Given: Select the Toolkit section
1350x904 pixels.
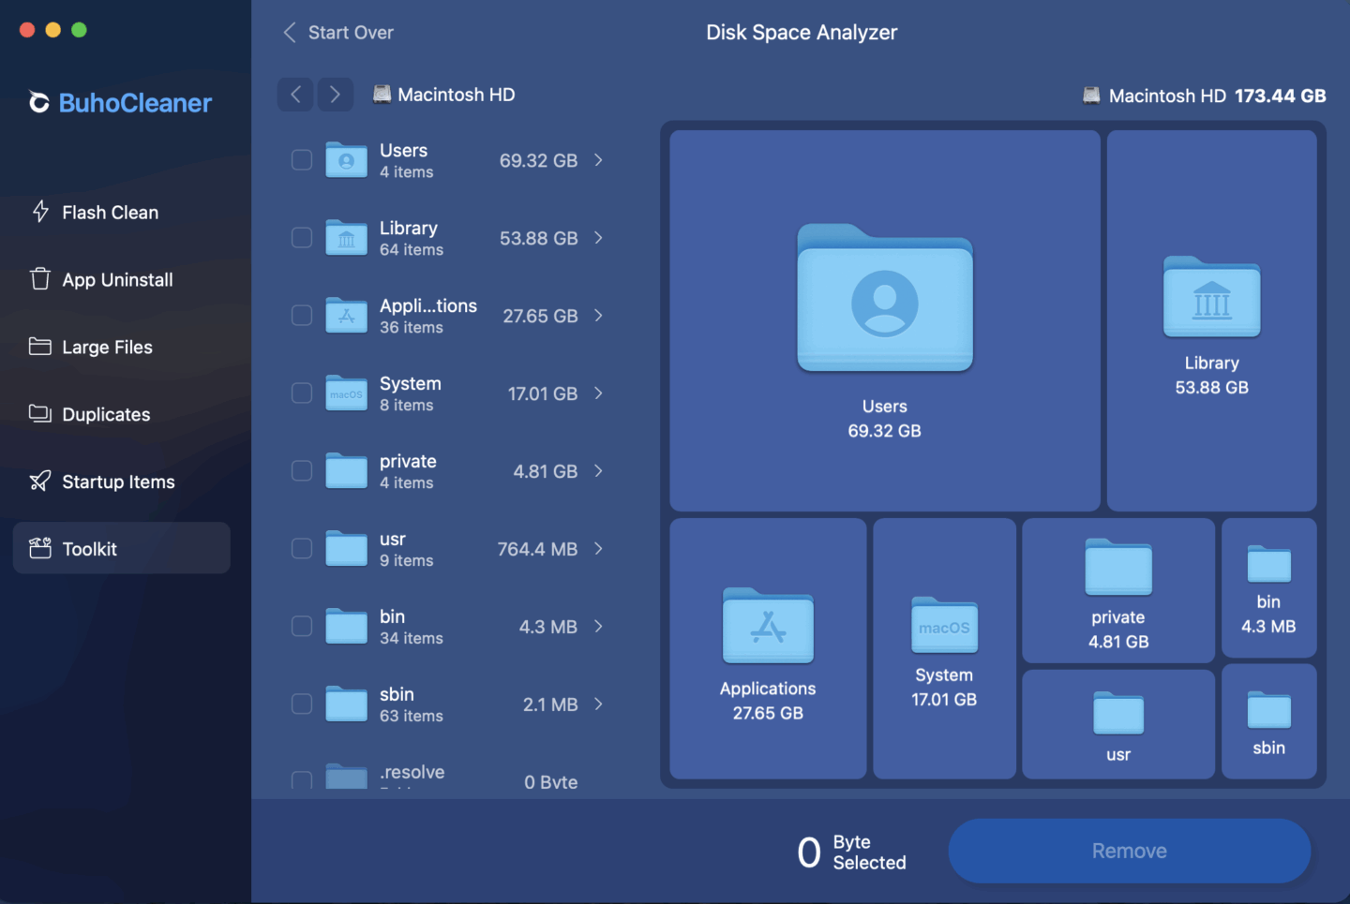Looking at the screenshot, I should point(90,549).
